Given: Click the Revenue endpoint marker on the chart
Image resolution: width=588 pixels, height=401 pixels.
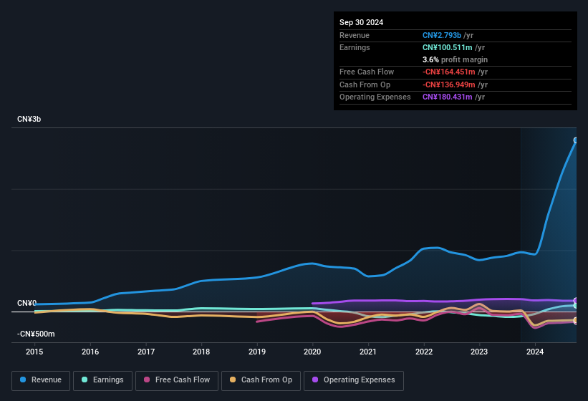Looking at the screenshot, I should coord(576,140).
